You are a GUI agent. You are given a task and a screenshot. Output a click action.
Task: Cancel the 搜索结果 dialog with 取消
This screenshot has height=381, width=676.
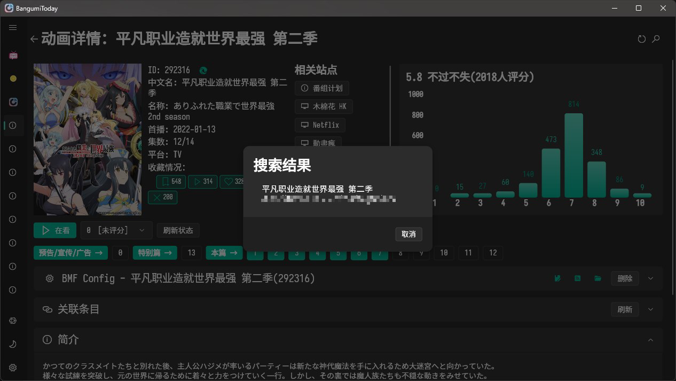pyautogui.click(x=409, y=234)
